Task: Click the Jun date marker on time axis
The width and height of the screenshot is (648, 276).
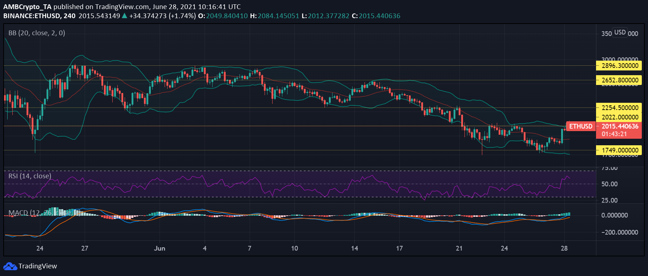Action: click(160, 248)
